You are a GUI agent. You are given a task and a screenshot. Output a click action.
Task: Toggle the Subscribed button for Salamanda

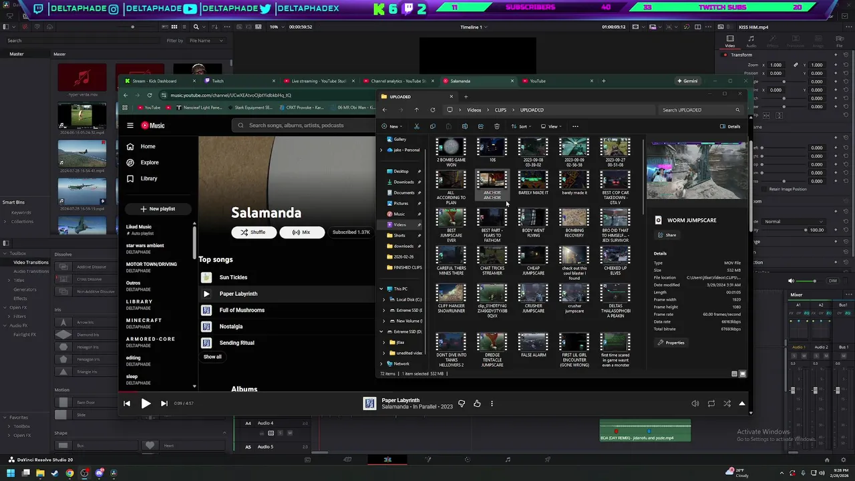351,232
